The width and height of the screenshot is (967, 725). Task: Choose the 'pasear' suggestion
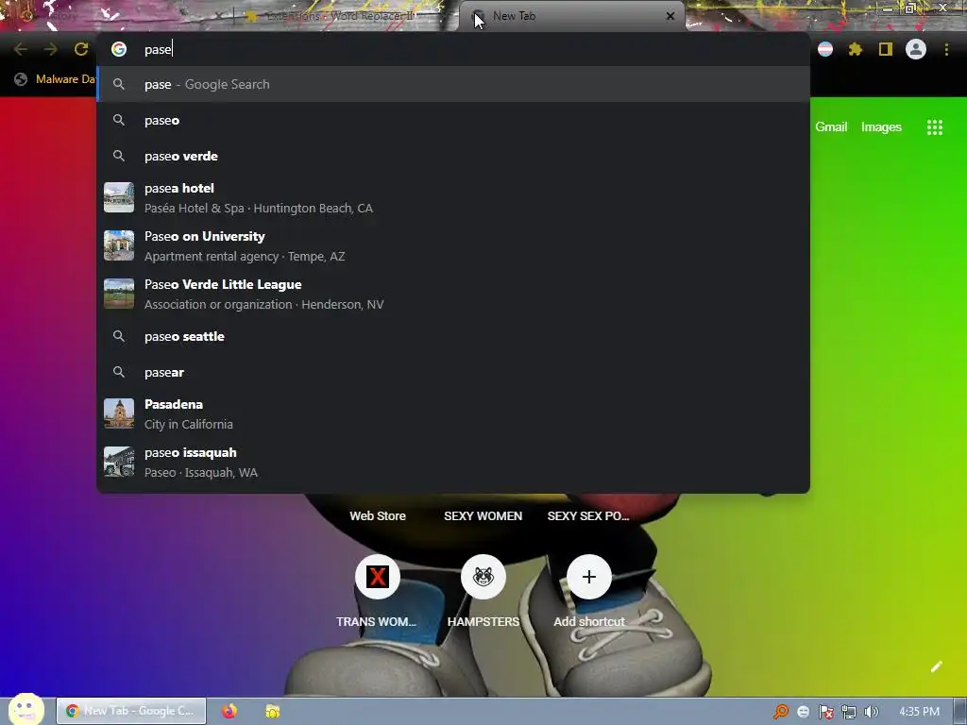click(x=453, y=372)
